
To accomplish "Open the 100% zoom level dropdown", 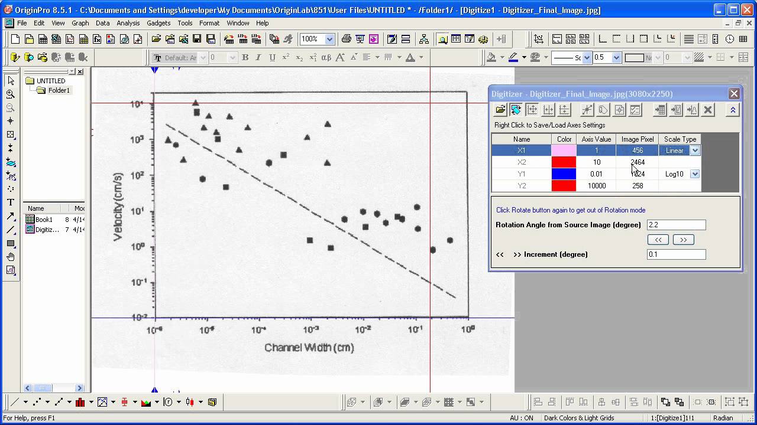I will (x=329, y=39).
